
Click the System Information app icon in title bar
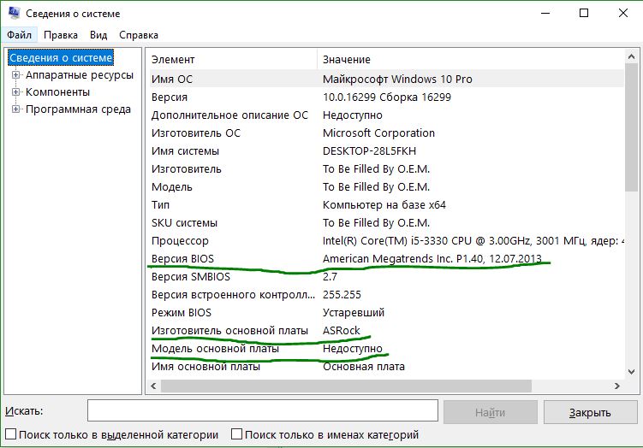[x=14, y=13]
